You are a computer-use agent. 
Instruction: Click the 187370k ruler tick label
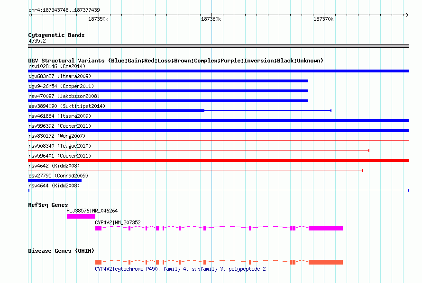click(323, 19)
